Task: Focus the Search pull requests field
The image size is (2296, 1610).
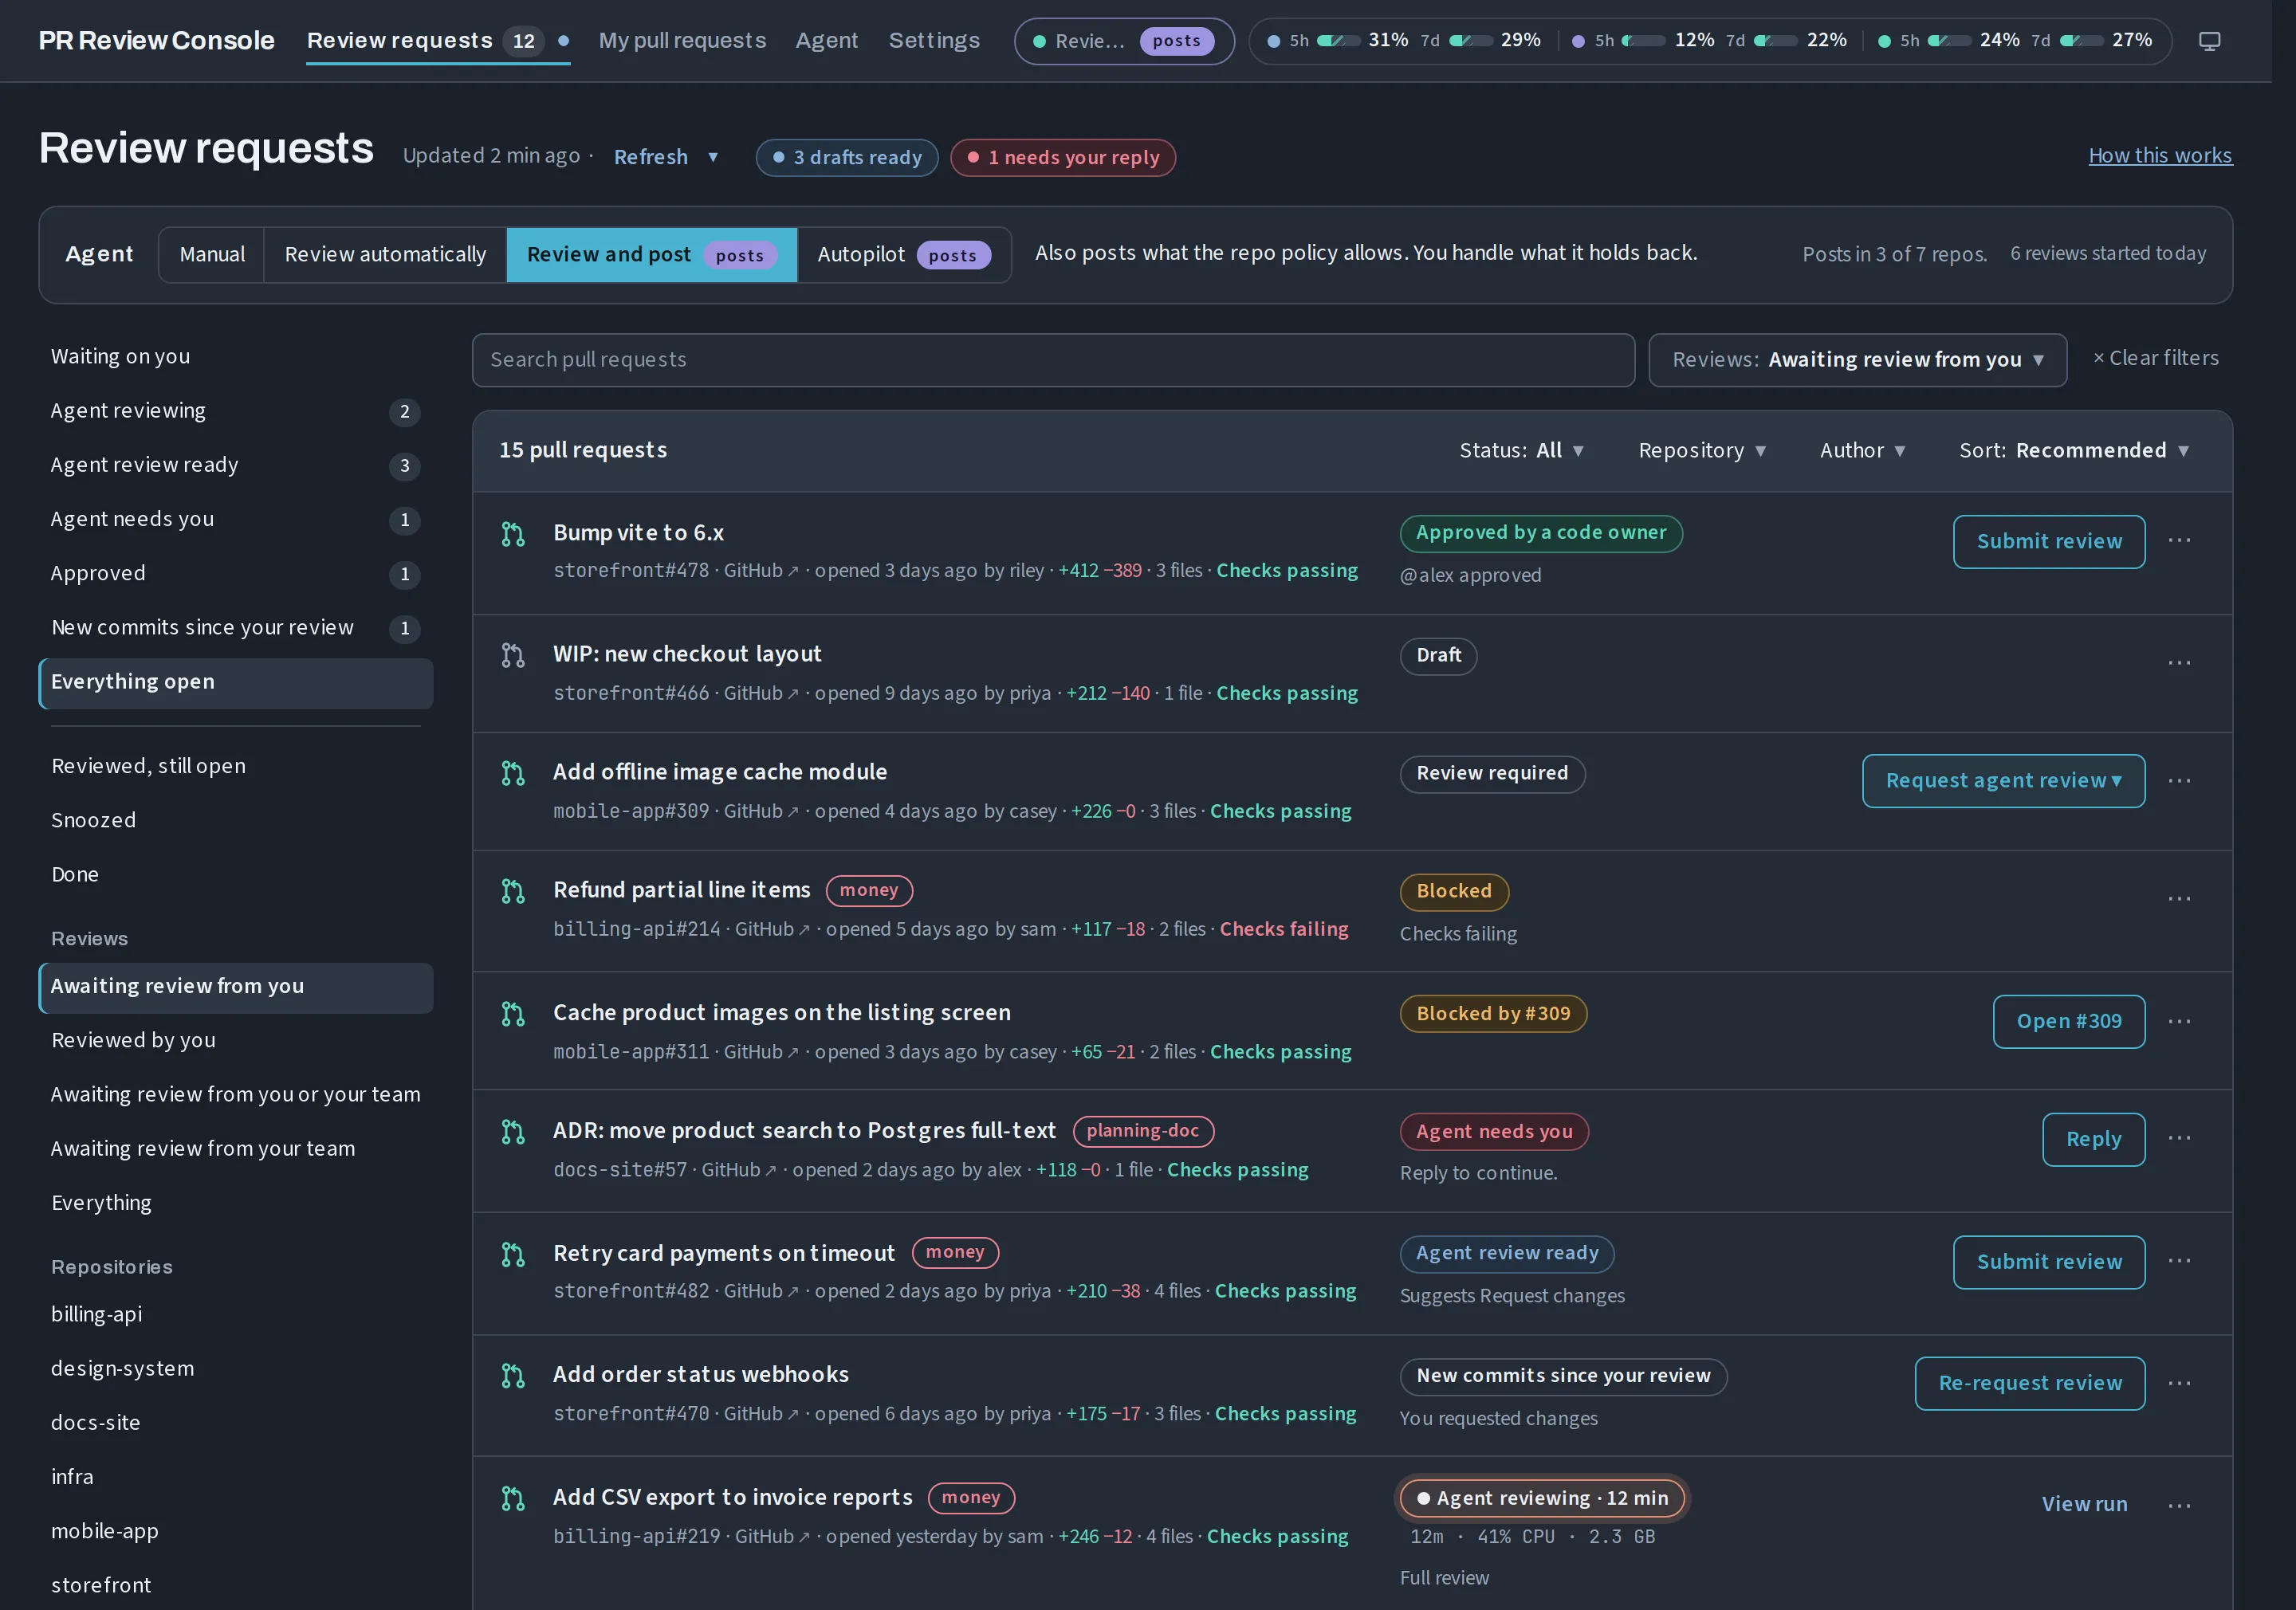Action: click(1053, 360)
